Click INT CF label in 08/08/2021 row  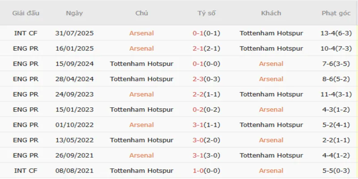[x=26, y=170]
